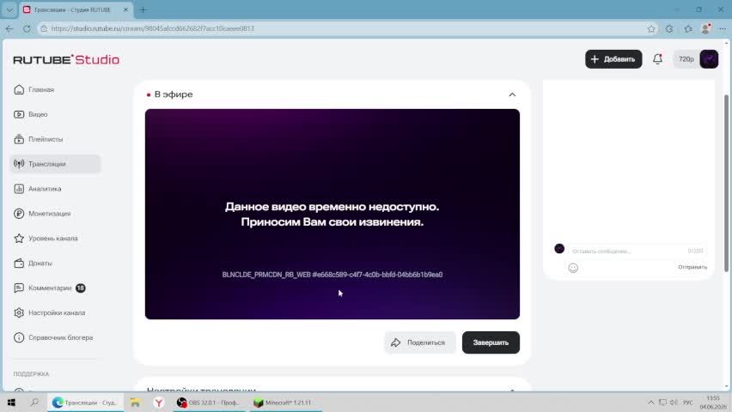This screenshot has width=732, height=412.
Task: Open browser settings and more menu
Action: click(723, 29)
